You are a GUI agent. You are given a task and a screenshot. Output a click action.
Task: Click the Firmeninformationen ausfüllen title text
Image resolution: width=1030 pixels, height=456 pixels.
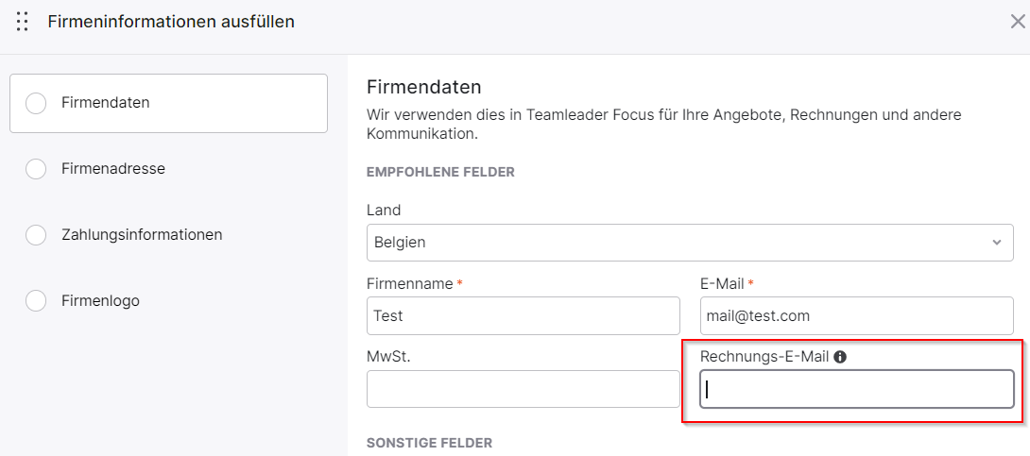(171, 22)
